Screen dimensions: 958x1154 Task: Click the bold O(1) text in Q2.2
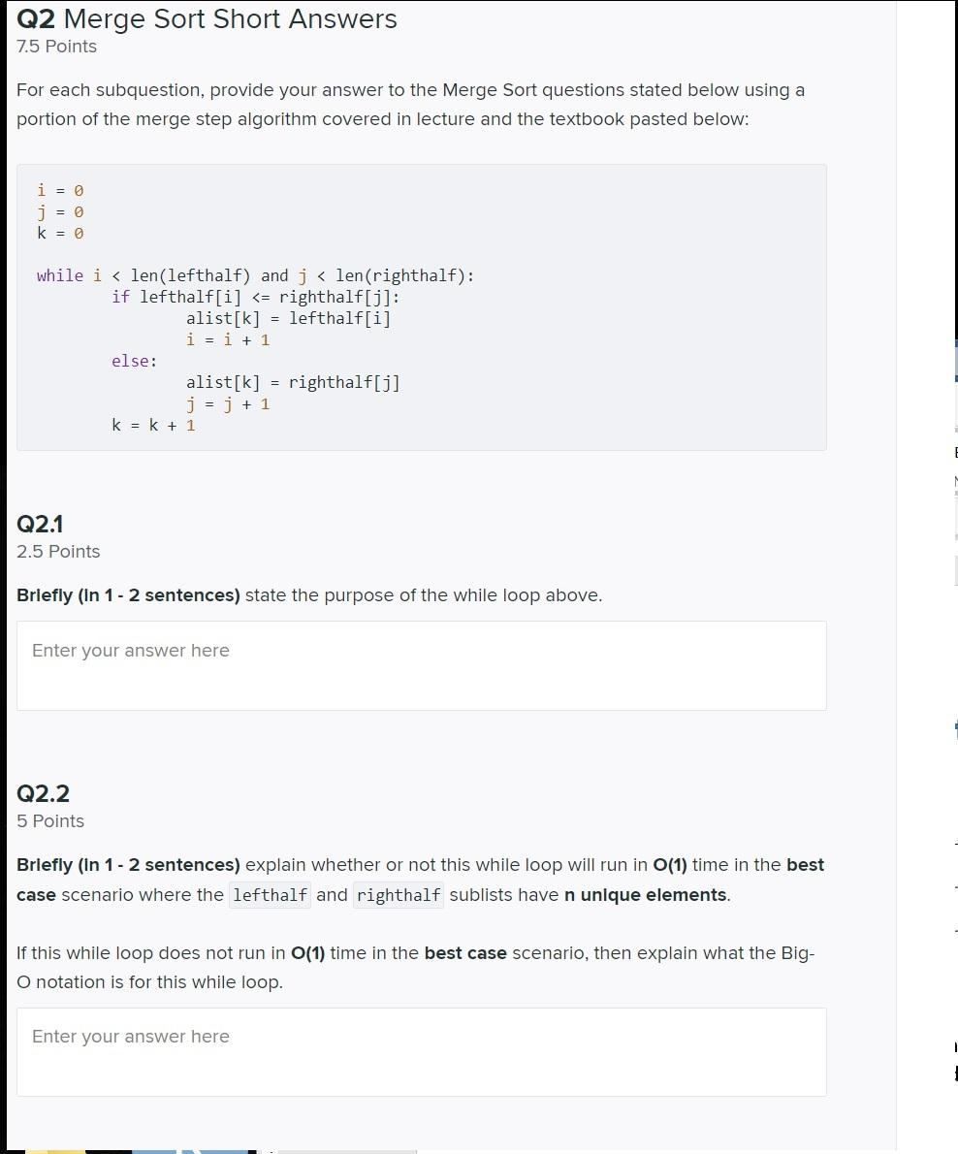pyautogui.click(x=671, y=864)
